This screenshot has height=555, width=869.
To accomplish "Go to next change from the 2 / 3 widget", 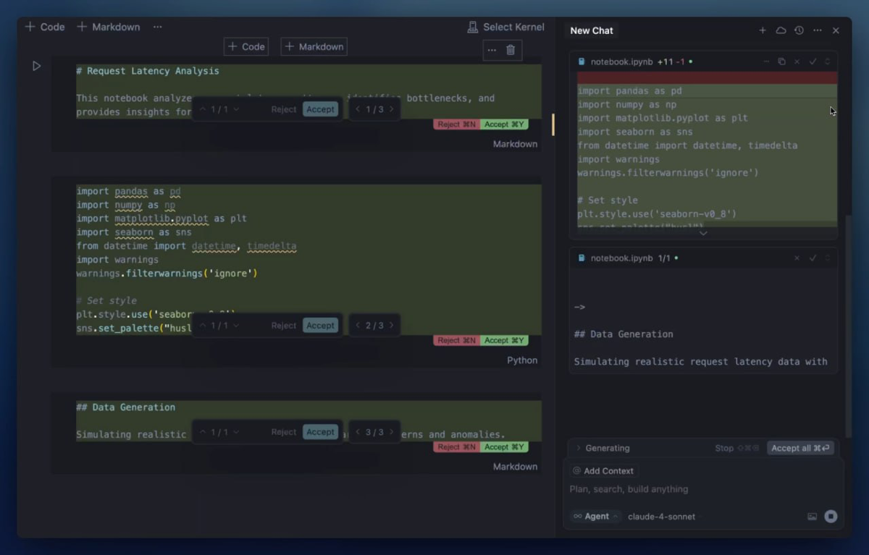I will (392, 326).
